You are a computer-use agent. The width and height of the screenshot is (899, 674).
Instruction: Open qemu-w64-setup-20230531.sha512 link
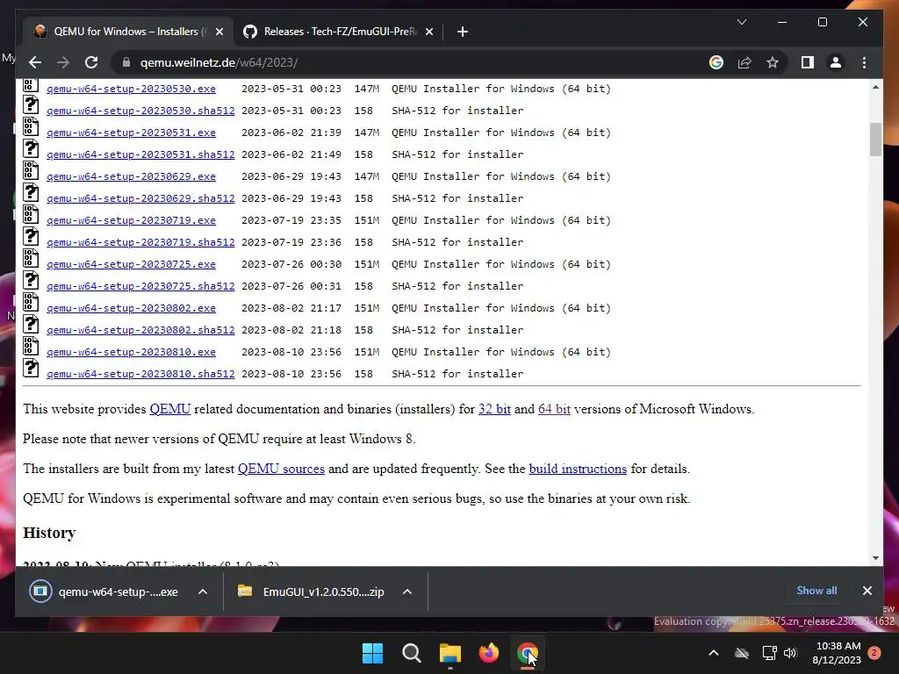[x=140, y=154]
